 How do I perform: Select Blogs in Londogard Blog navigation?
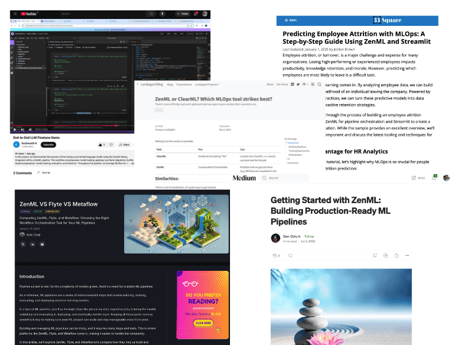[x=170, y=84]
